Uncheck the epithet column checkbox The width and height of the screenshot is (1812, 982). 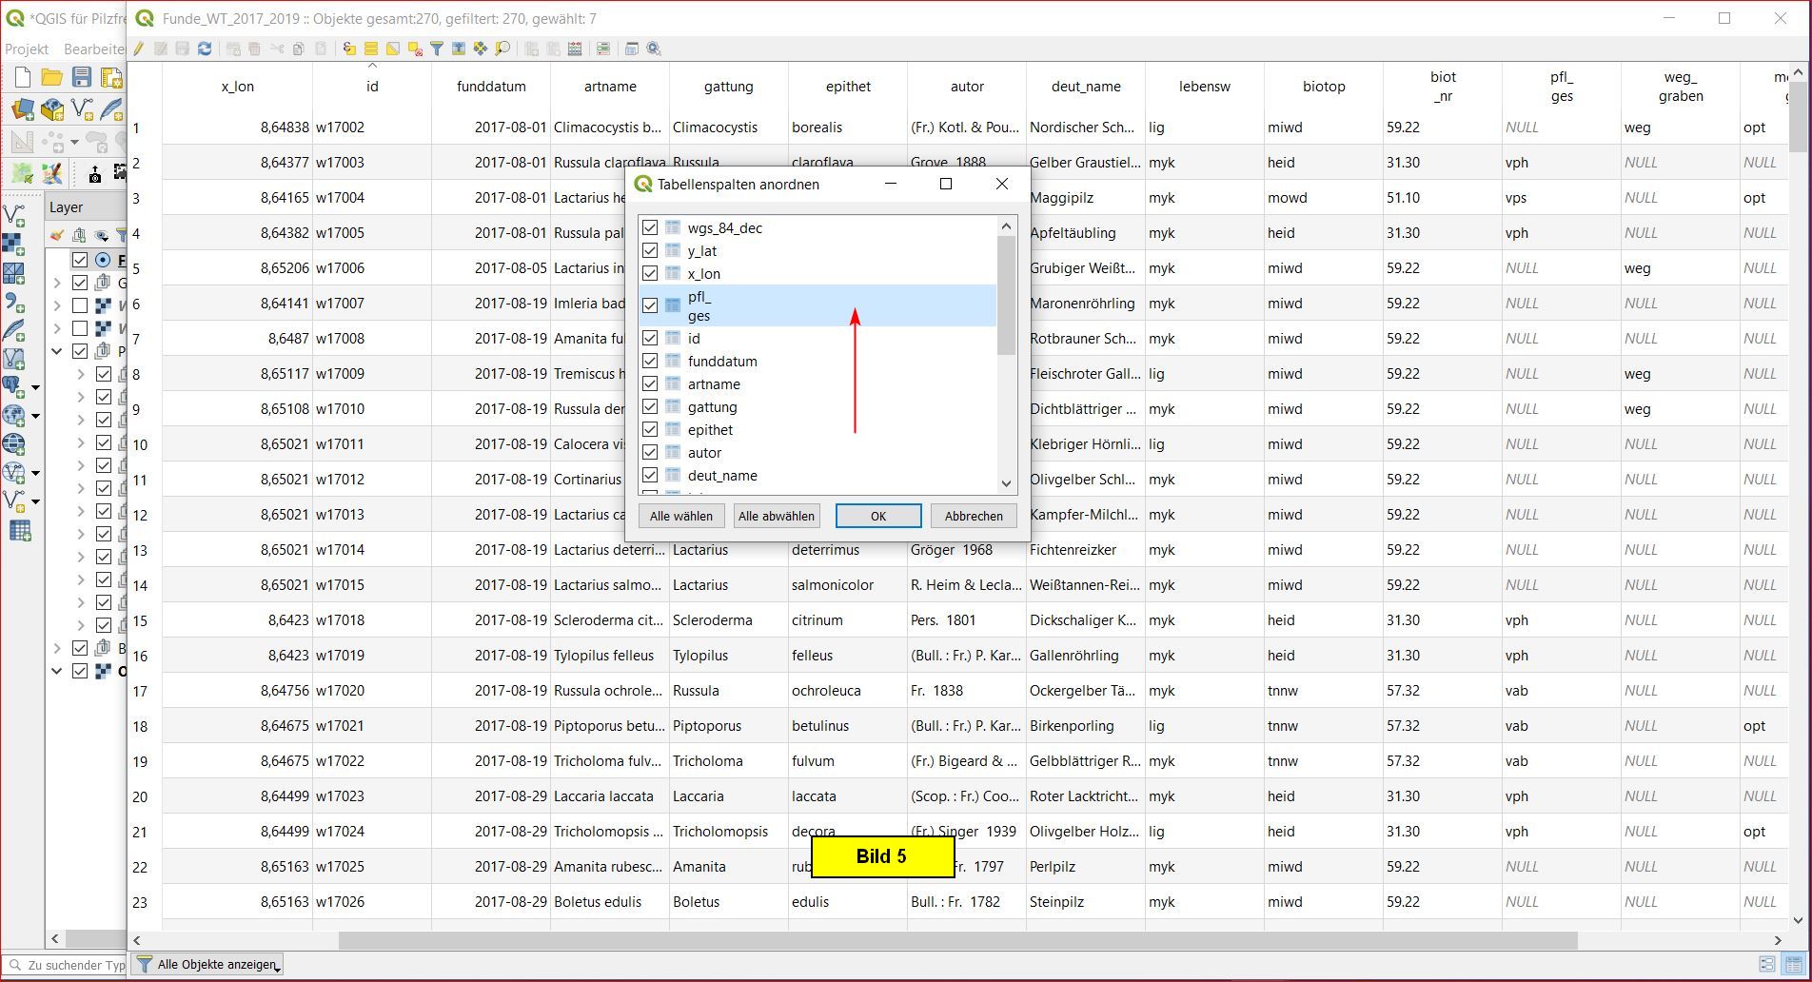coord(650,430)
